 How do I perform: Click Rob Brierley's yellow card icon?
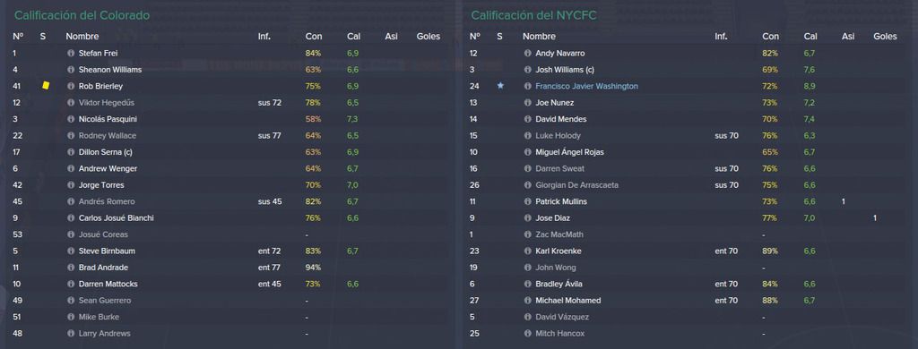click(x=46, y=86)
